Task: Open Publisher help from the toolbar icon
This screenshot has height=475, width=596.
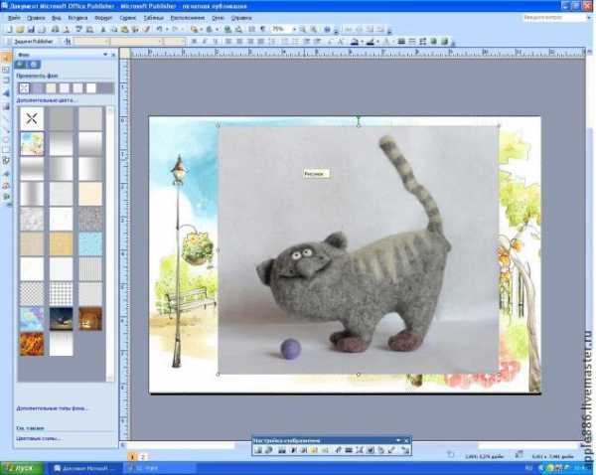Action: (327, 29)
